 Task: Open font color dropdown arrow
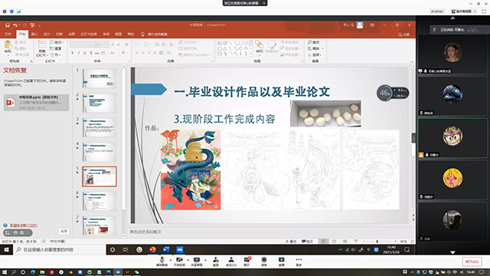coord(128,53)
